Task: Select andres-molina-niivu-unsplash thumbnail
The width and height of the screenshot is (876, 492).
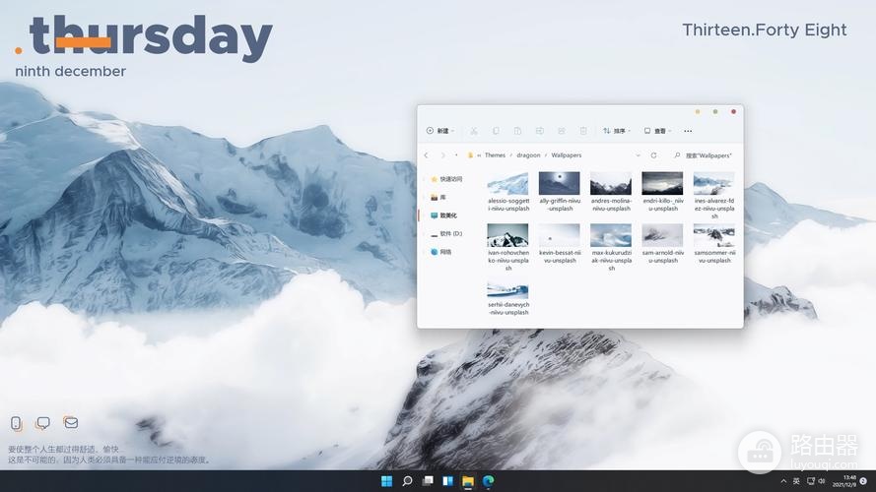Action: (611, 184)
